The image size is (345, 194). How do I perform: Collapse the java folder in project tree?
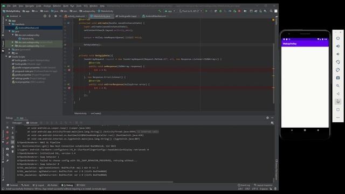(10, 31)
